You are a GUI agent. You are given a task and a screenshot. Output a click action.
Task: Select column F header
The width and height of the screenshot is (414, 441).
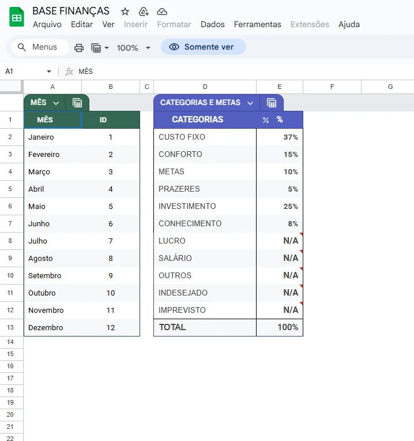coord(332,87)
